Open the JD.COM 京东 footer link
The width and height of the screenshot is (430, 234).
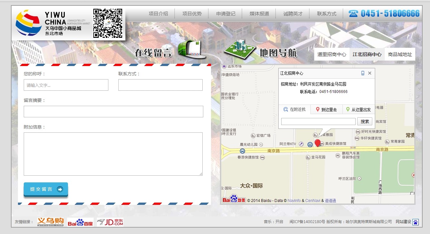click(x=110, y=222)
